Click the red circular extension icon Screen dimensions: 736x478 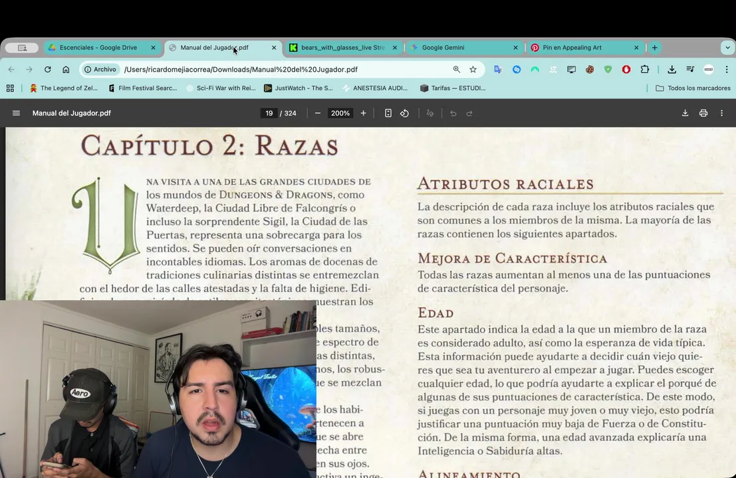coord(626,69)
